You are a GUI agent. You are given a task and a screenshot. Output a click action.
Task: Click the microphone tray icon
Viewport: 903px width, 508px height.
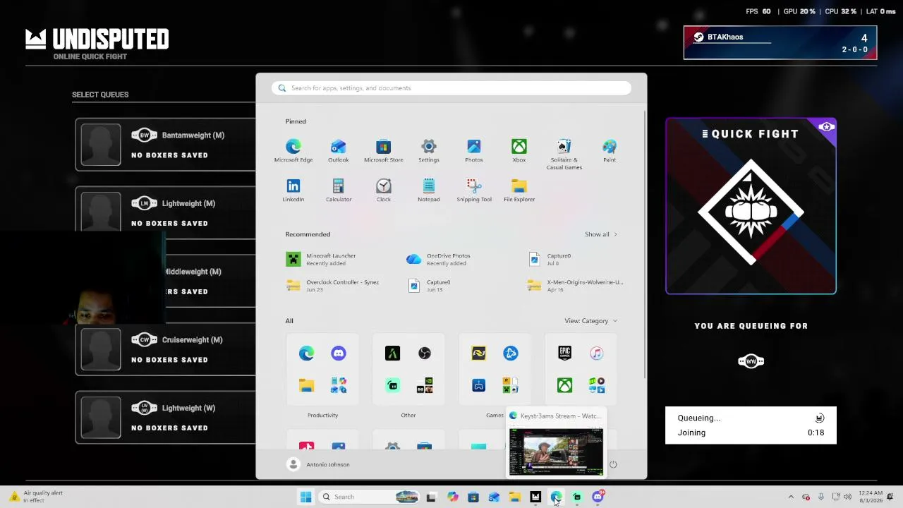coord(820,497)
